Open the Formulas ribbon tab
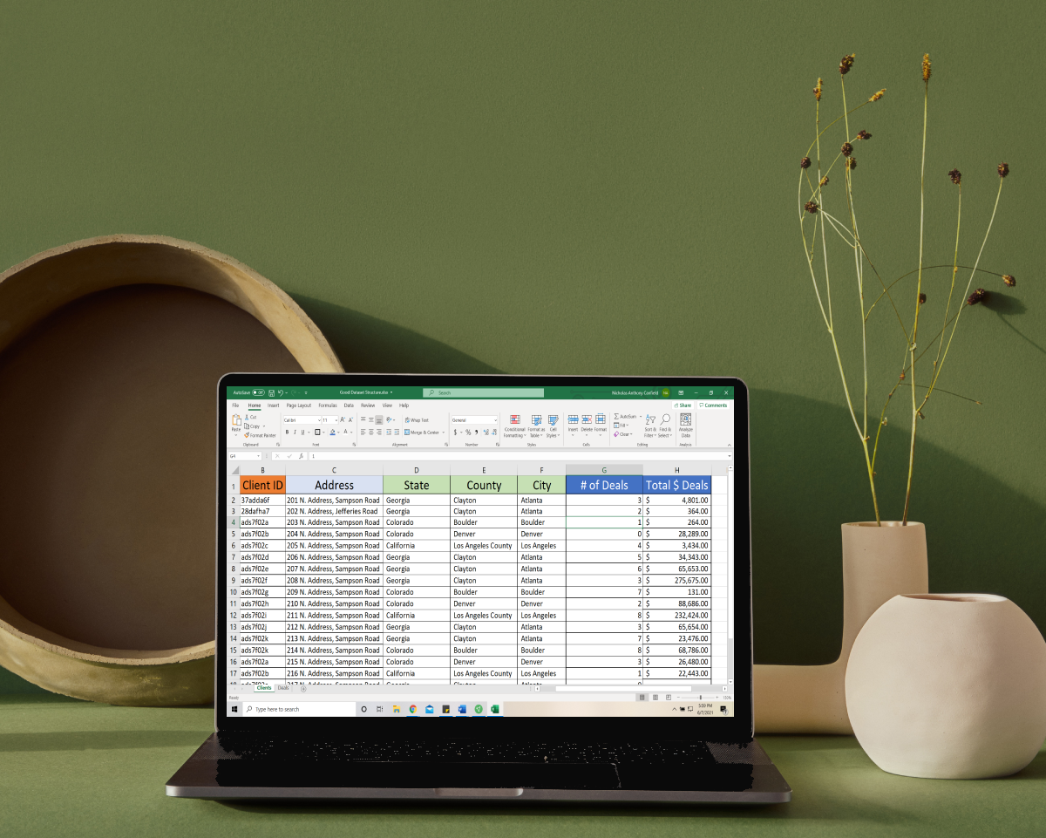The image size is (1046, 838). (x=328, y=405)
